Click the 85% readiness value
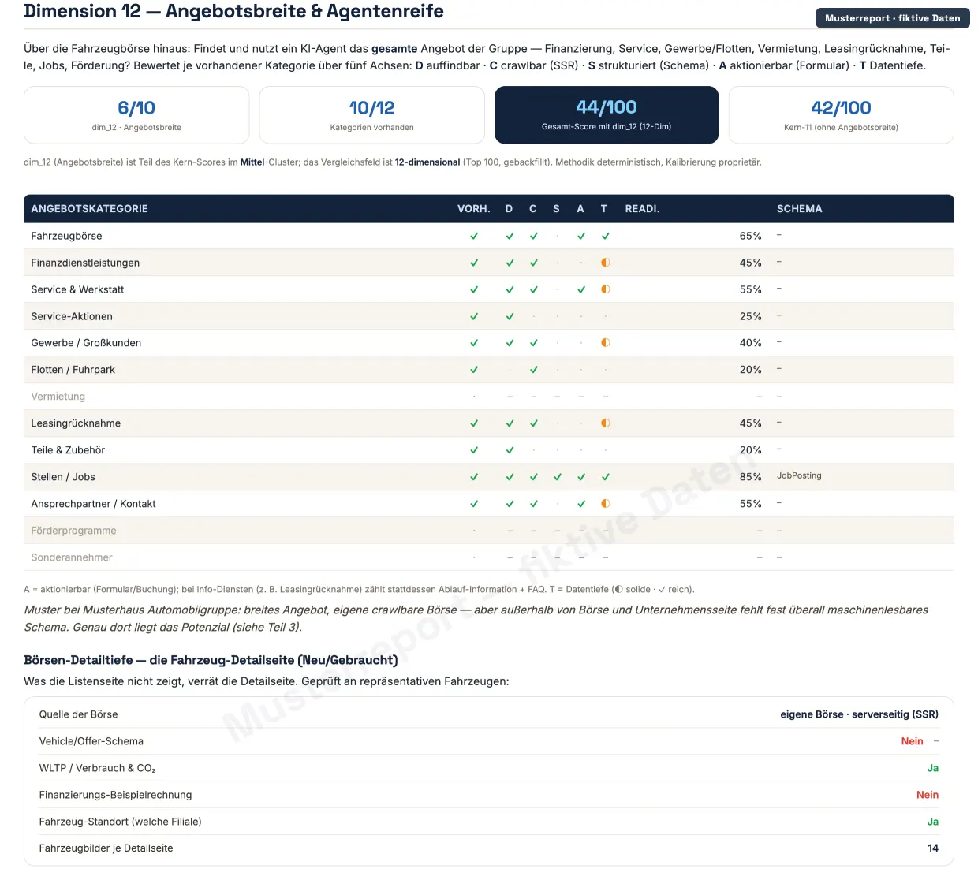The width and height of the screenshot is (978, 880). (x=751, y=477)
